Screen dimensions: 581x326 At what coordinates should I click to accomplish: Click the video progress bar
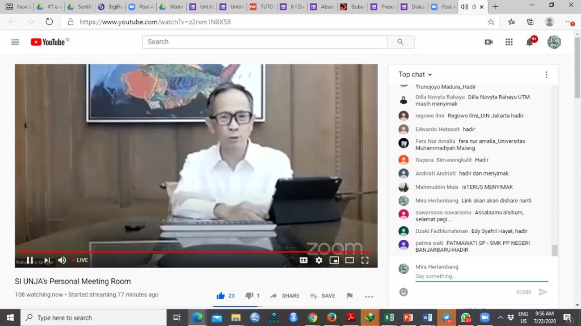click(196, 252)
